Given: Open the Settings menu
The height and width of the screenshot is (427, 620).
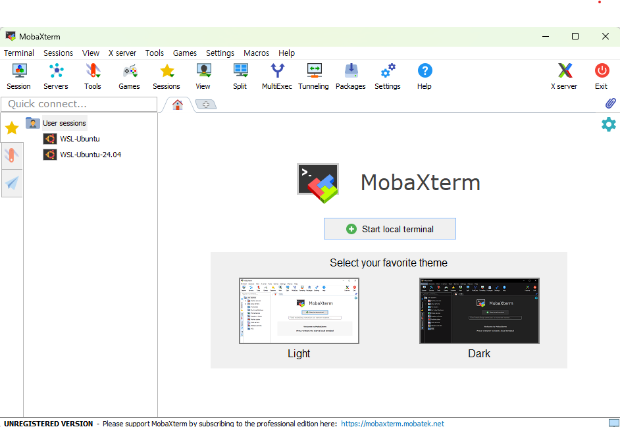Looking at the screenshot, I should pos(220,53).
